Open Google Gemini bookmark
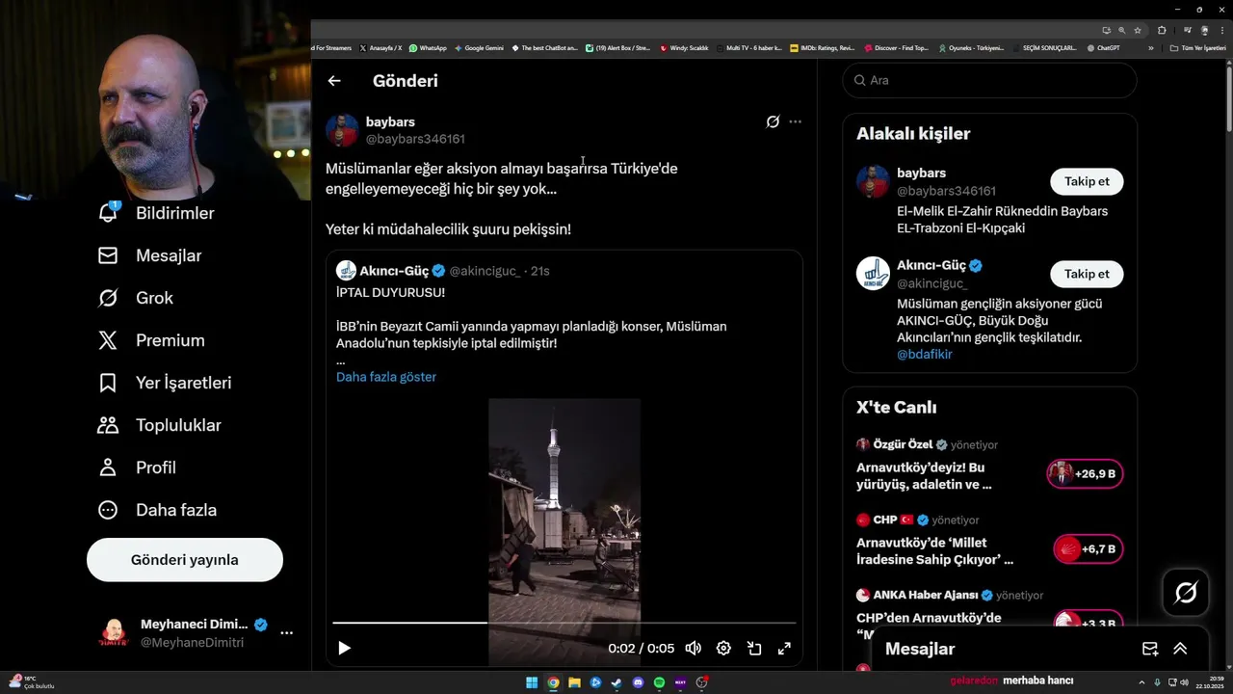This screenshot has height=694, width=1233. point(479,47)
